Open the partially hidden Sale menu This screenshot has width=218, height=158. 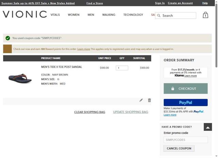[x=153, y=15]
